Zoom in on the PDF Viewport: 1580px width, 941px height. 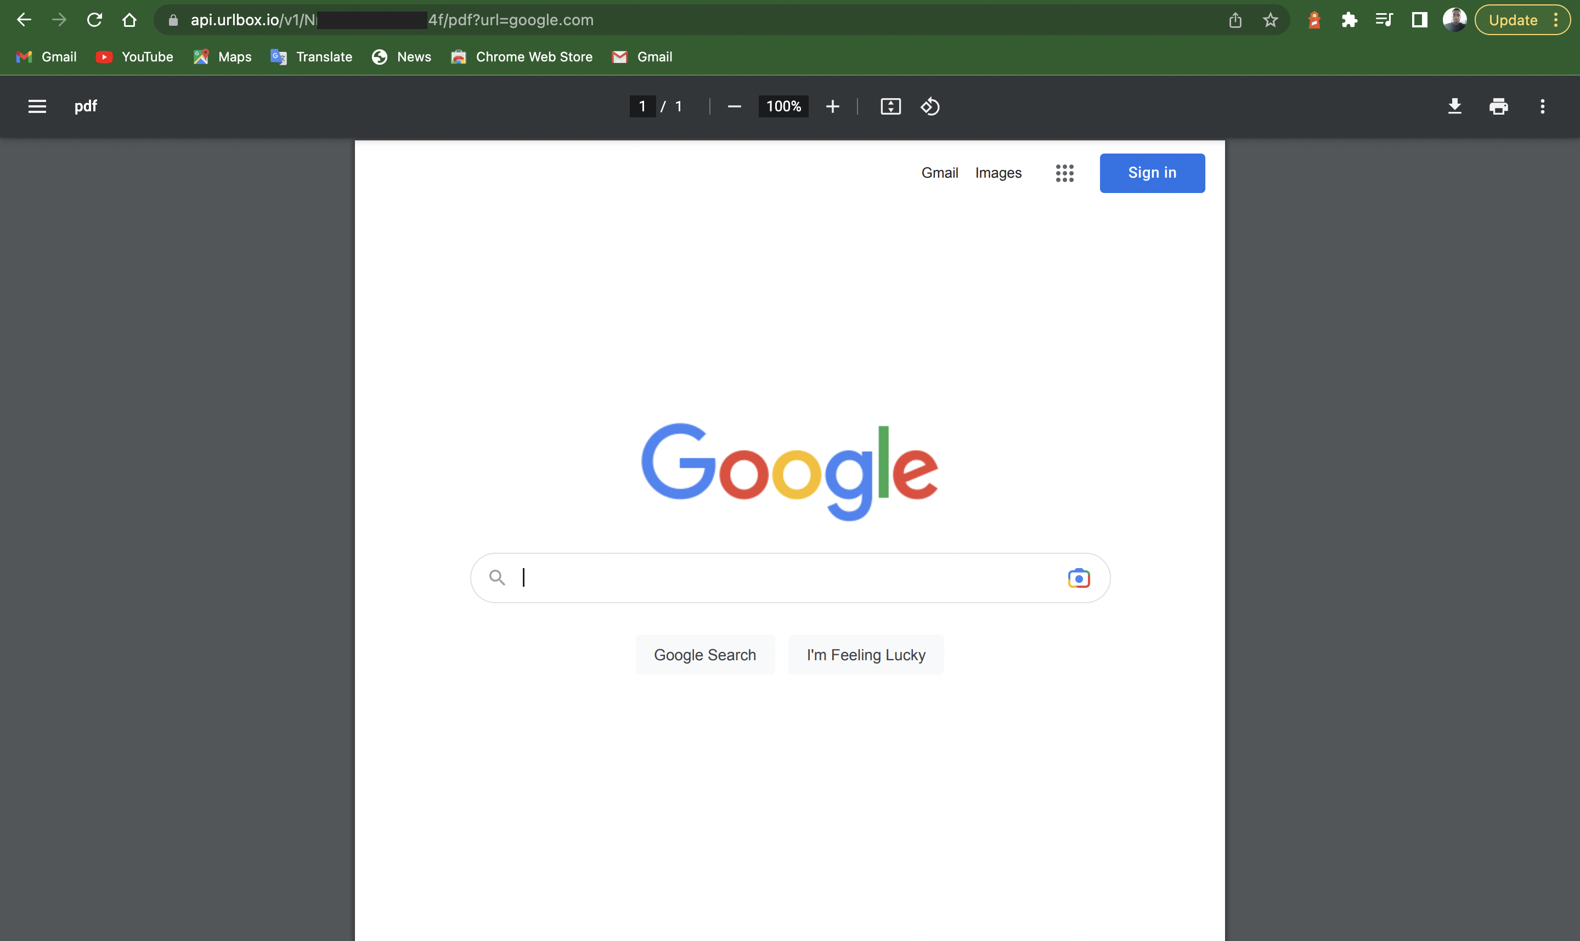pos(832,106)
